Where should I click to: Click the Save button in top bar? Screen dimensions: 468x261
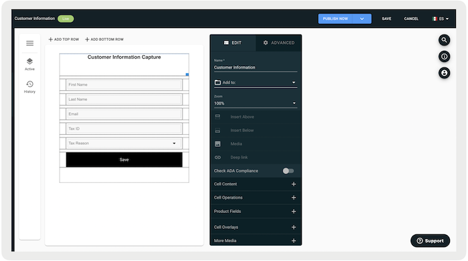tap(386, 19)
